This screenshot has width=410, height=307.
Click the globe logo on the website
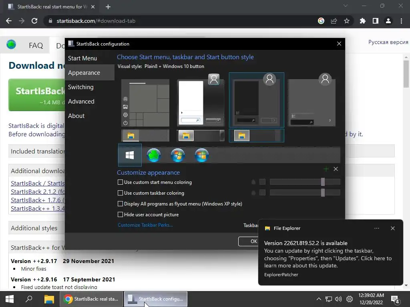coord(11,45)
